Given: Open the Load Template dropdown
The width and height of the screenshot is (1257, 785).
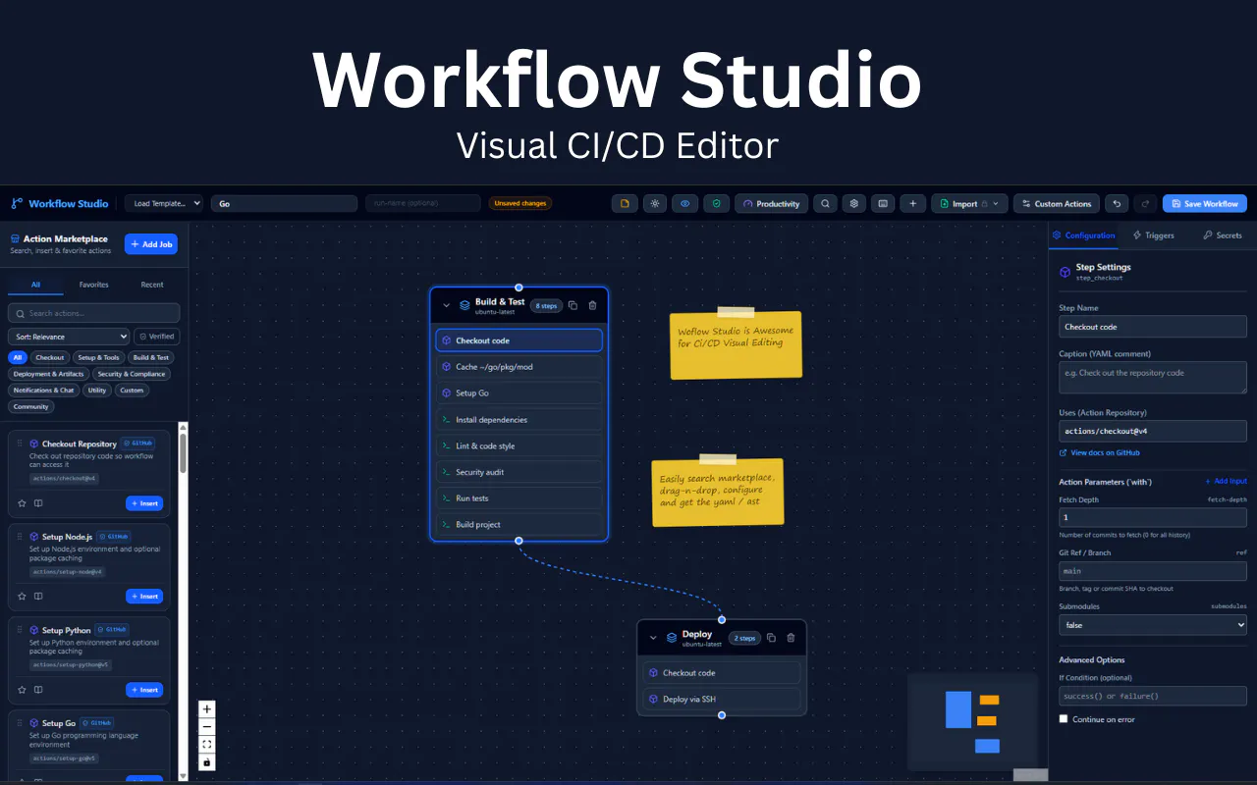Looking at the screenshot, I should pyautogui.click(x=164, y=203).
